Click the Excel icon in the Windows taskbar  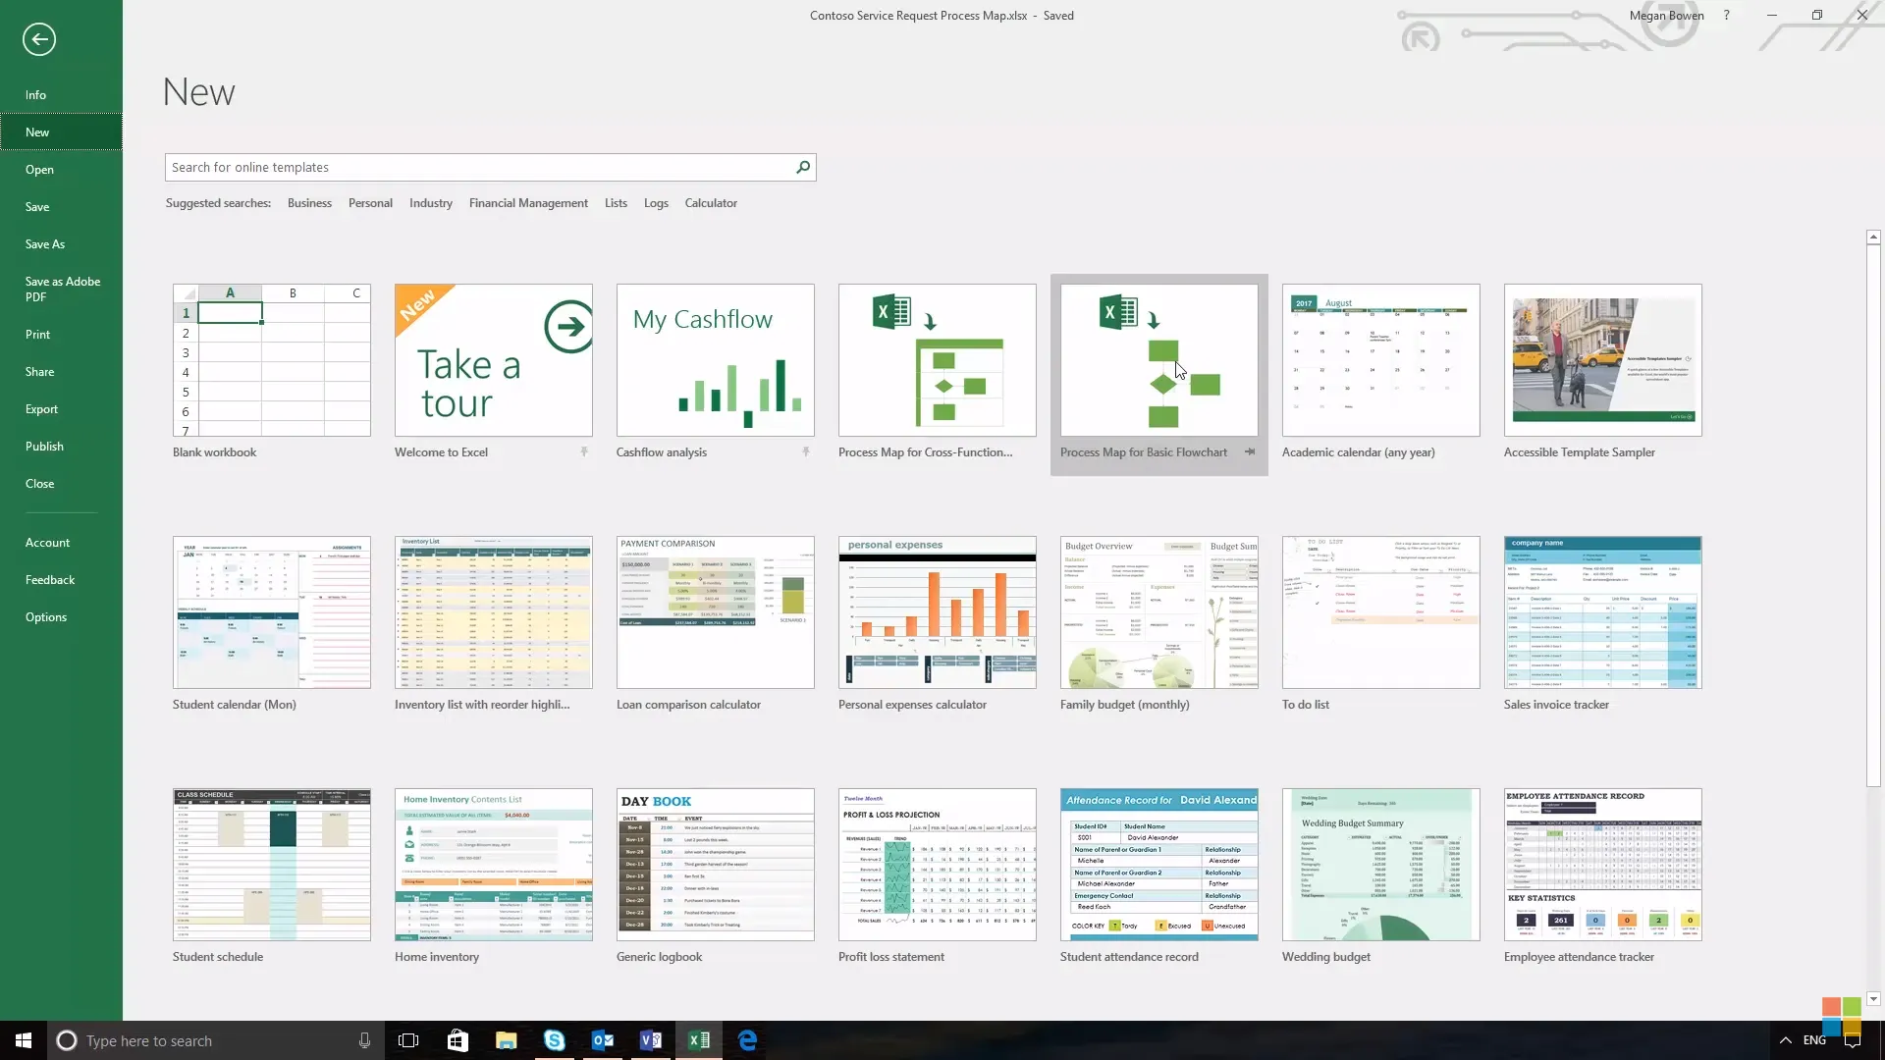(699, 1039)
